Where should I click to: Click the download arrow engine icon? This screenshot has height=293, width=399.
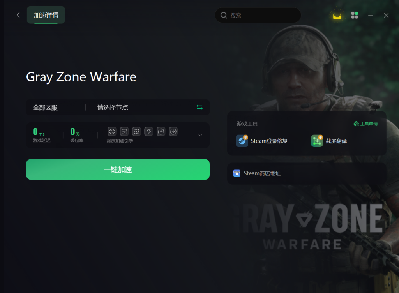point(173,131)
